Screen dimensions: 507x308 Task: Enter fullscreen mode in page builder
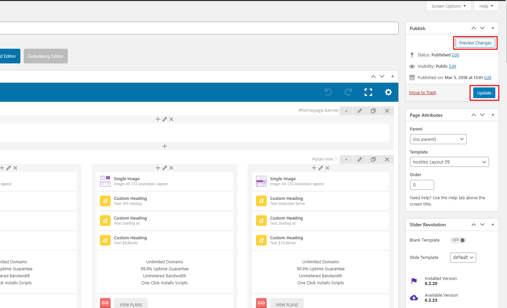click(x=368, y=92)
